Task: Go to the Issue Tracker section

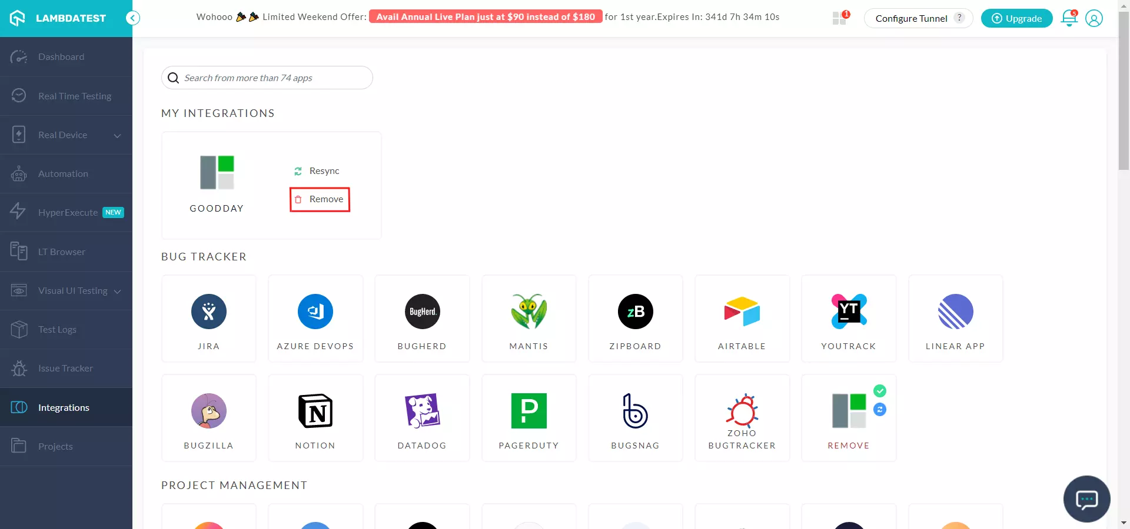Action: 65,369
